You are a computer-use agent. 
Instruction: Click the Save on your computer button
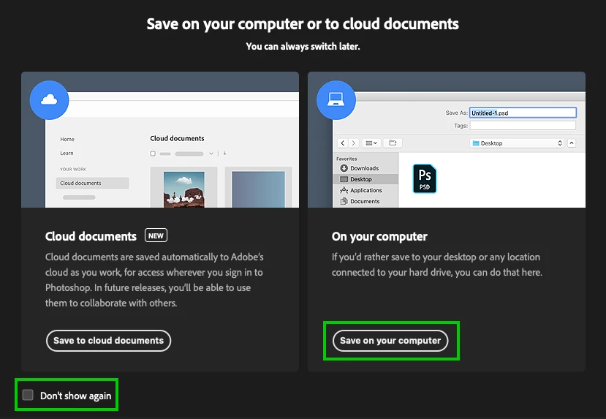click(x=390, y=341)
